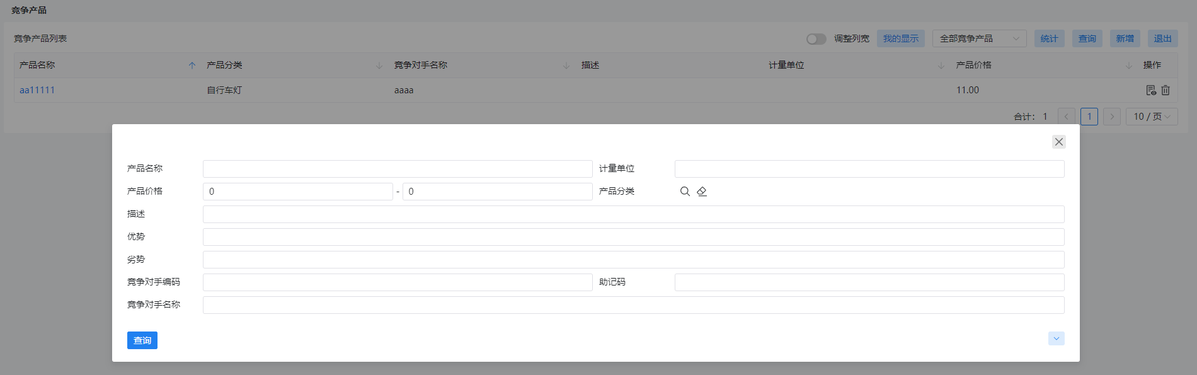Click the blue 查询 button in dialog
Viewport: 1197px width, 375px height.
tap(142, 340)
